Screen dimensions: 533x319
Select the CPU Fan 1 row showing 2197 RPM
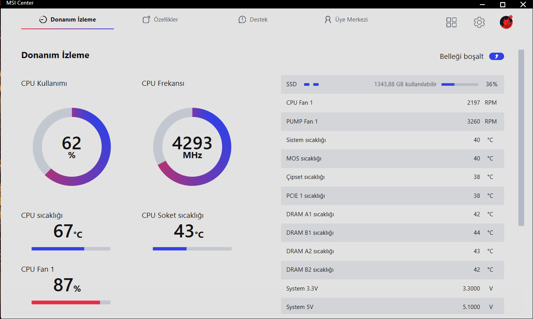click(x=393, y=103)
